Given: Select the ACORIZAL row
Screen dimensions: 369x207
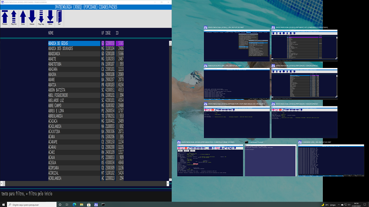Looking at the screenshot, I should coord(86,173).
